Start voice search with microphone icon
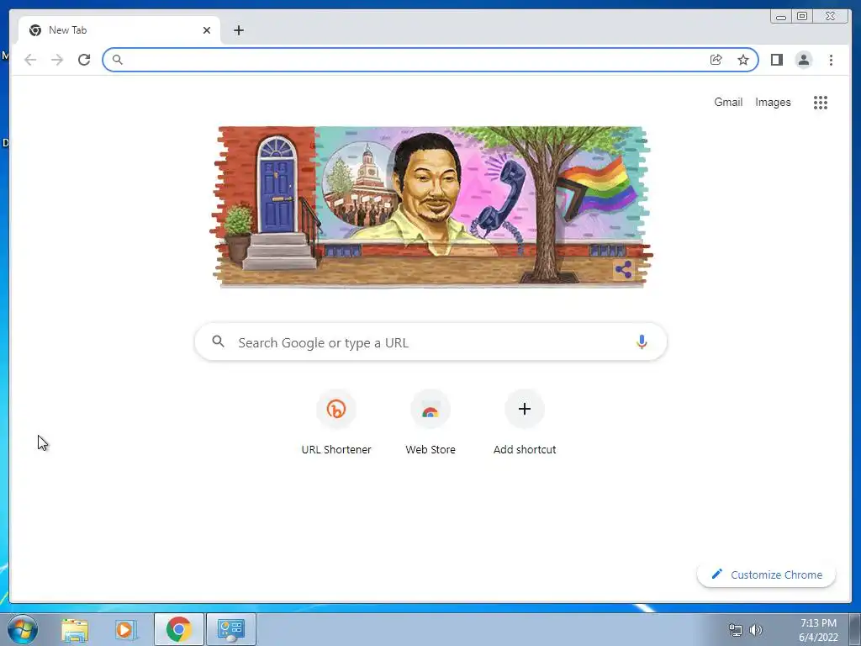 coord(642,342)
